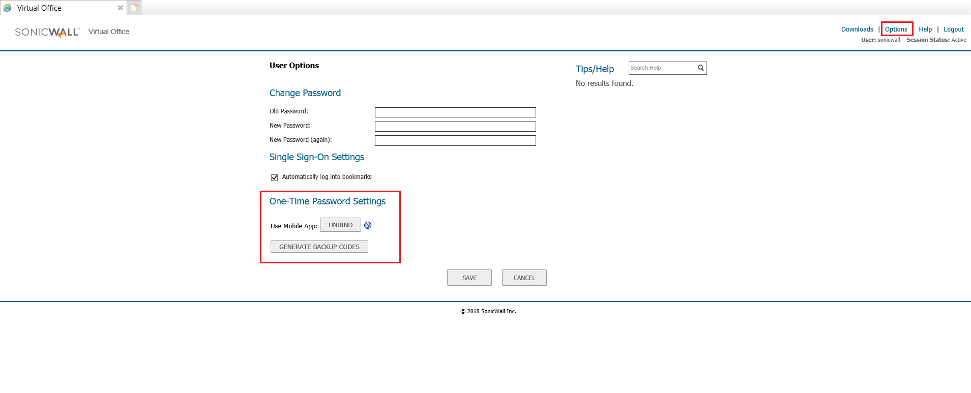Click GENERATE BACKUP CODES button
The height and width of the screenshot is (393, 971).
point(319,247)
